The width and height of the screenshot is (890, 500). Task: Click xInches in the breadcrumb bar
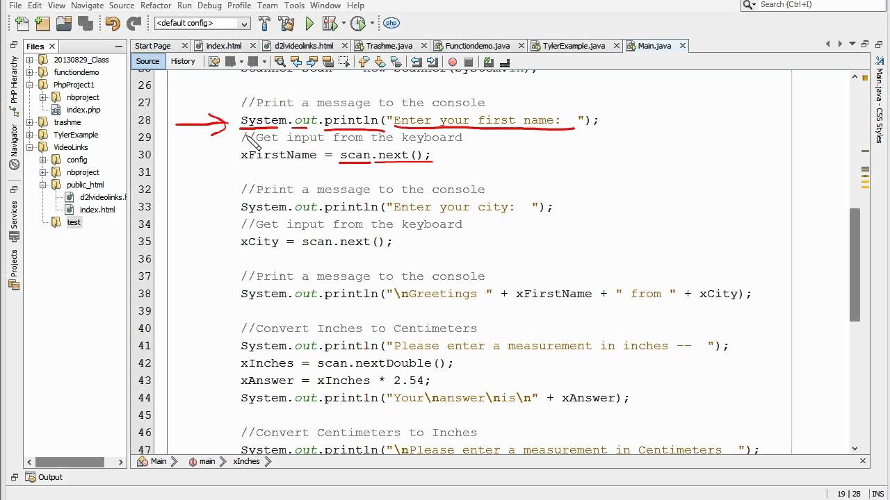pos(246,461)
